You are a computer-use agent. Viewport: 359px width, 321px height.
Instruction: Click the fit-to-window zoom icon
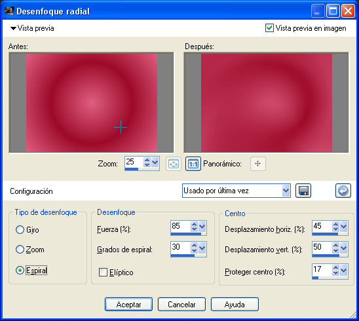point(174,164)
